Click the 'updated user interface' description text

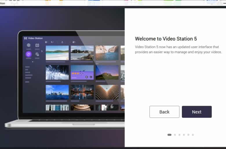(178, 49)
